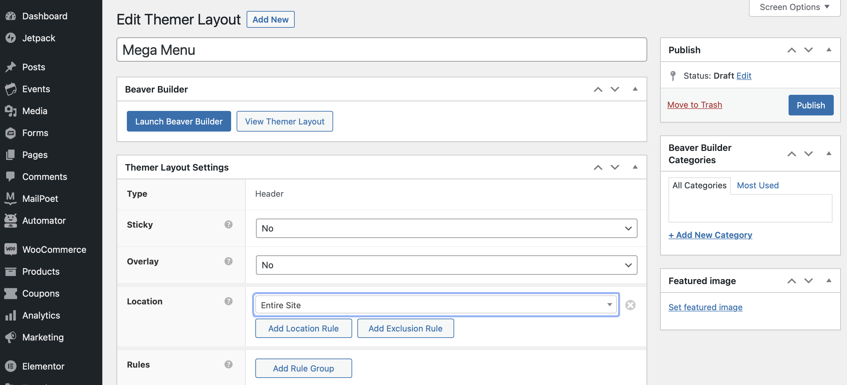Click the MailPoet sidebar icon
The height and width of the screenshot is (385, 847).
point(11,198)
